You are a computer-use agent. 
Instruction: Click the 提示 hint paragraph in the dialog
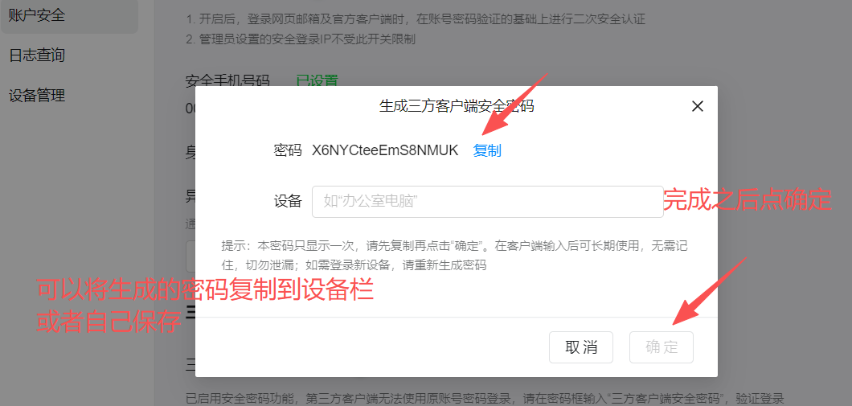tap(455, 256)
